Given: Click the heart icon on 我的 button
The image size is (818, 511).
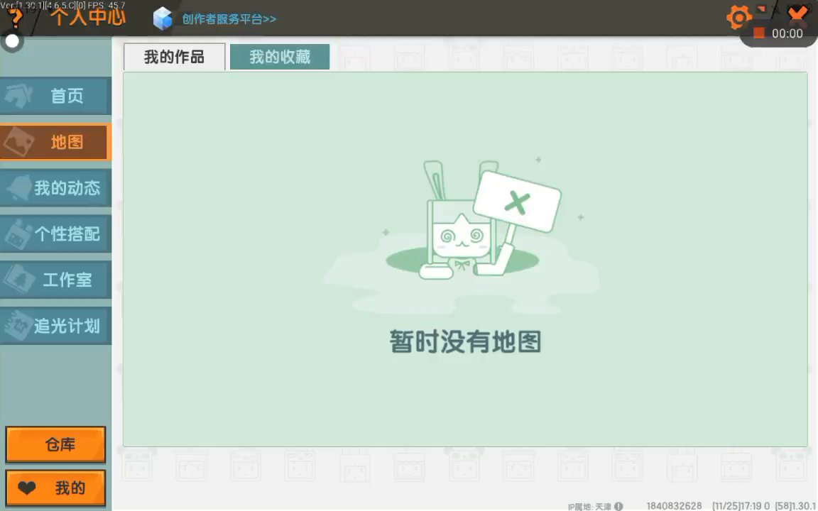Looking at the screenshot, I should point(27,488).
